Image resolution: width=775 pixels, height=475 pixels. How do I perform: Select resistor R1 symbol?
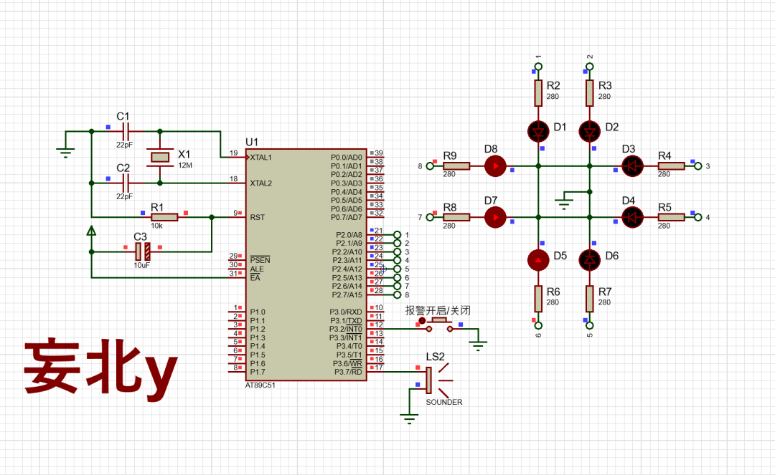pos(164,217)
